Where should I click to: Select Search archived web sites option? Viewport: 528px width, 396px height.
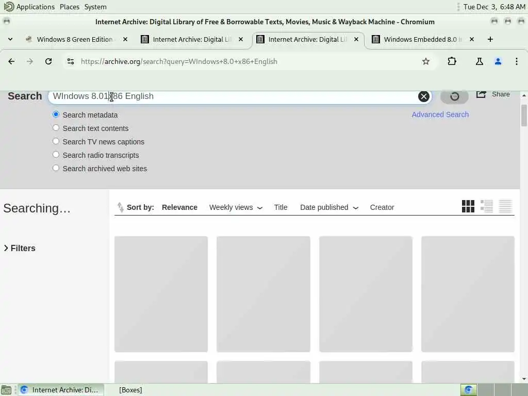point(56,168)
